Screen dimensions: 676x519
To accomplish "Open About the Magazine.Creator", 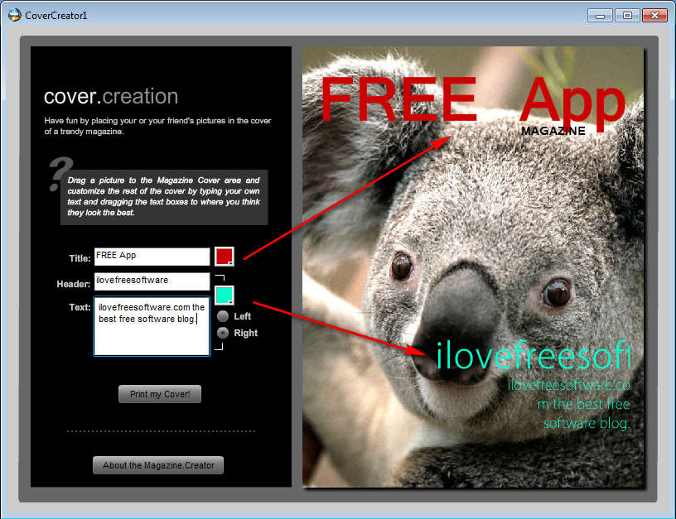I will [158, 465].
